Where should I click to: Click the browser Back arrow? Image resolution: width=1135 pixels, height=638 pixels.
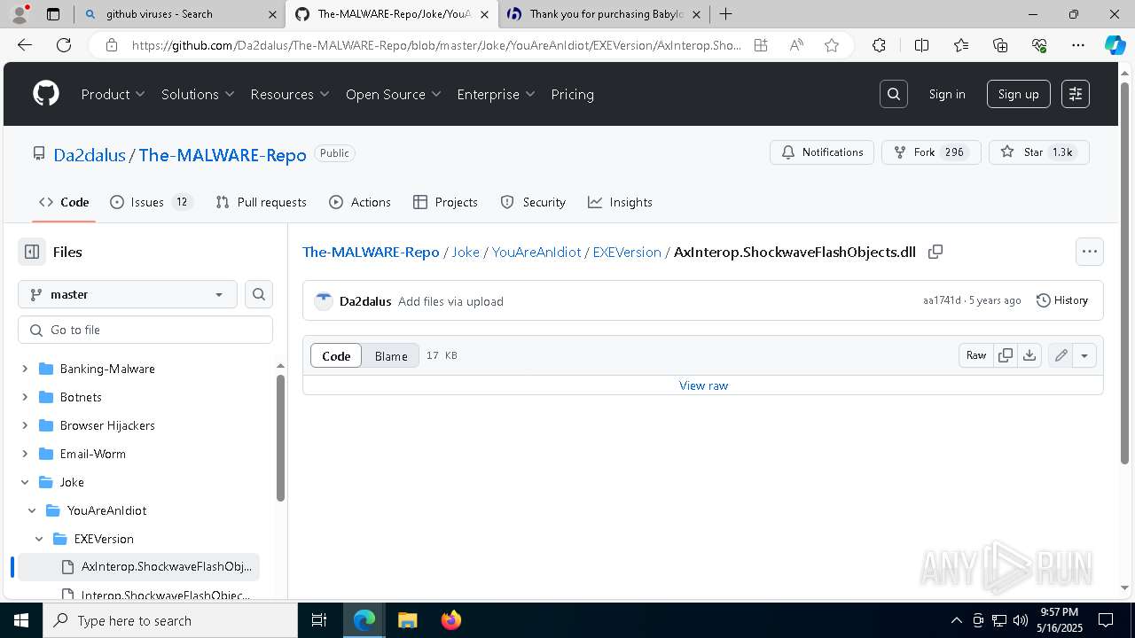[24, 45]
